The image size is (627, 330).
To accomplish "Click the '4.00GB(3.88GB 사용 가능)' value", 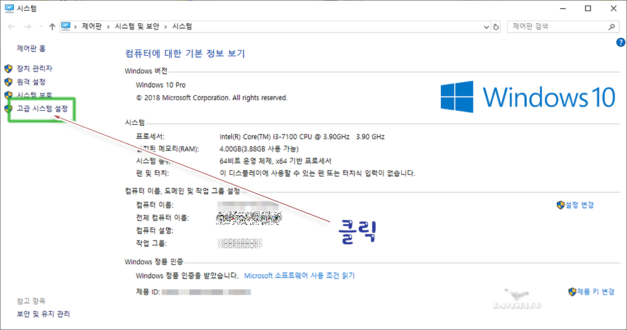I will point(259,149).
